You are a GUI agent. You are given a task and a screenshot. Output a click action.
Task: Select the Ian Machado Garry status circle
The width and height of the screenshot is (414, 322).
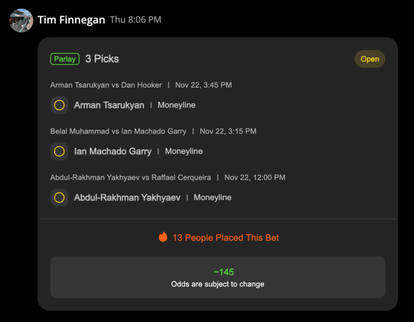(59, 151)
